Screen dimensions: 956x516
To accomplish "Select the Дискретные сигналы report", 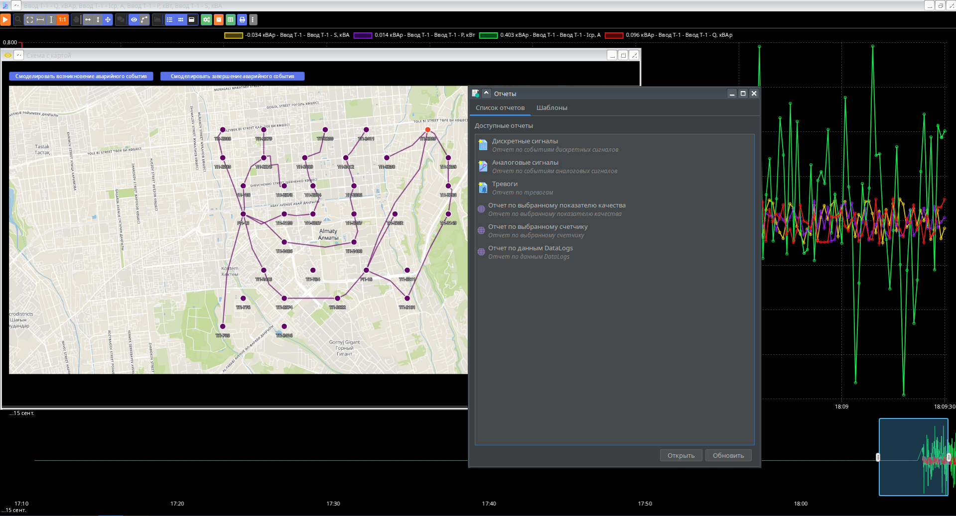I will pos(614,145).
